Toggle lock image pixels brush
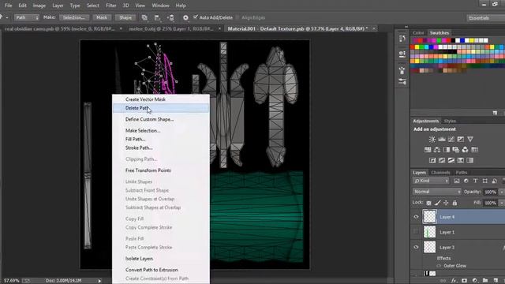 click(437, 203)
